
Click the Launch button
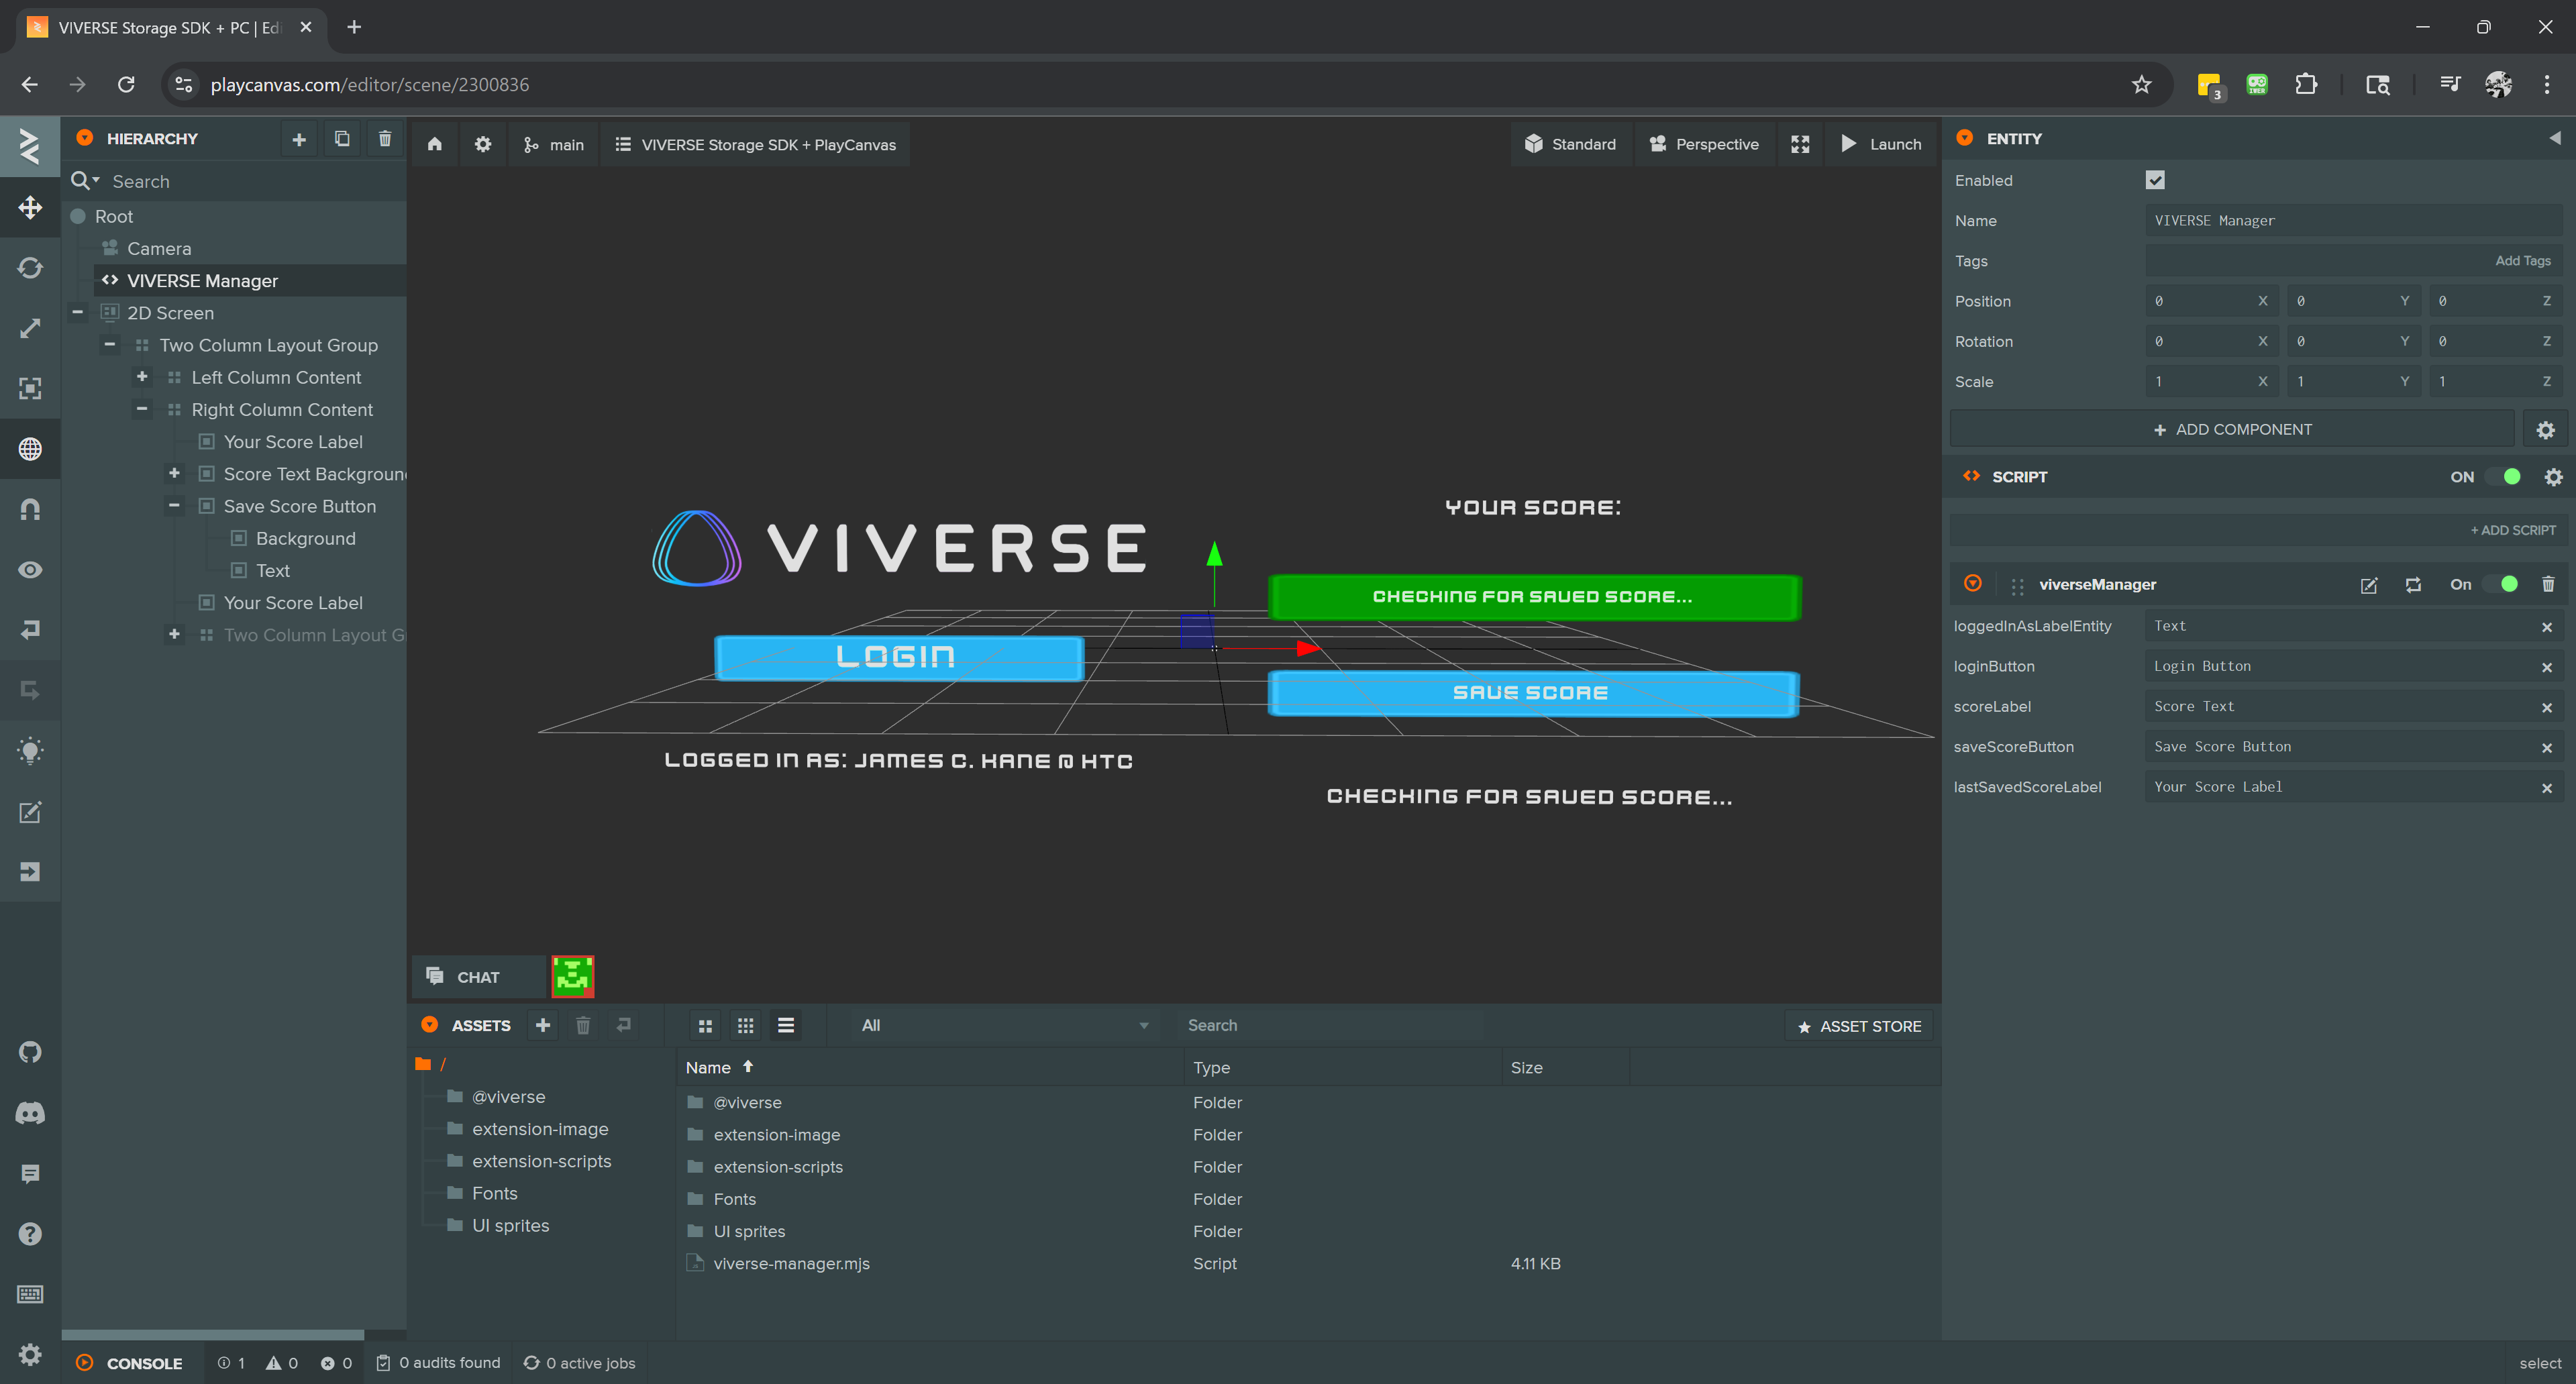point(1880,144)
